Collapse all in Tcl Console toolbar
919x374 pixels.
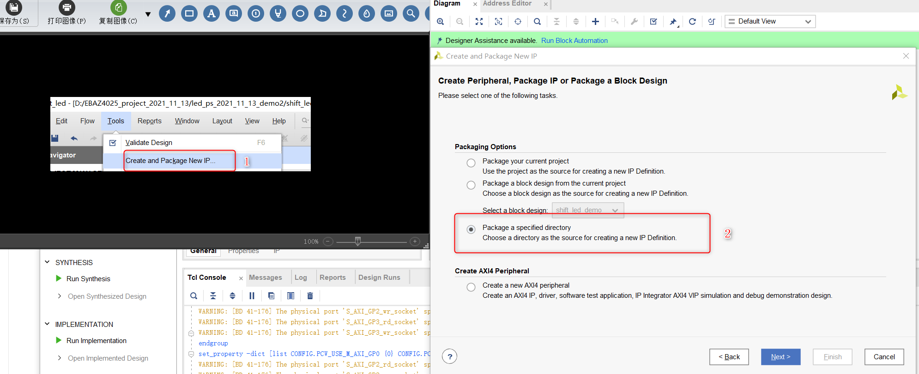213,296
